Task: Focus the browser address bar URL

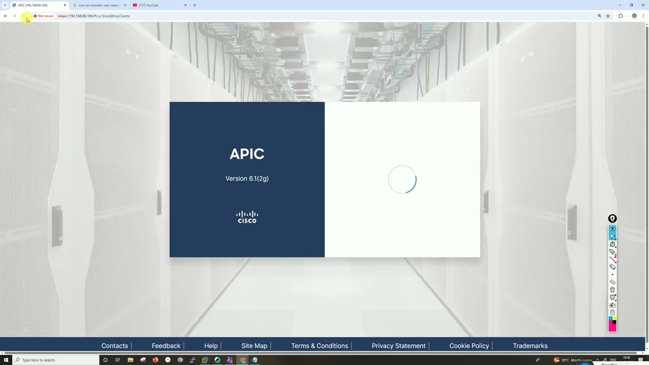Action: click(x=94, y=16)
